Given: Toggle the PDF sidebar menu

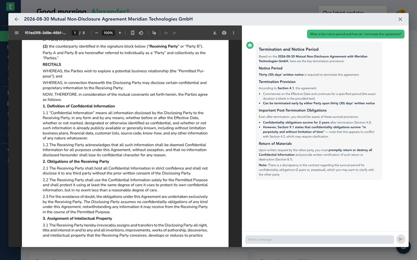Looking at the screenshot, I should [x=17, y=33].
